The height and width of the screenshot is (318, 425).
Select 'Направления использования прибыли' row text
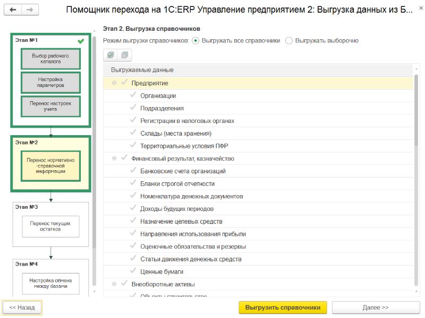click(193, 234)
